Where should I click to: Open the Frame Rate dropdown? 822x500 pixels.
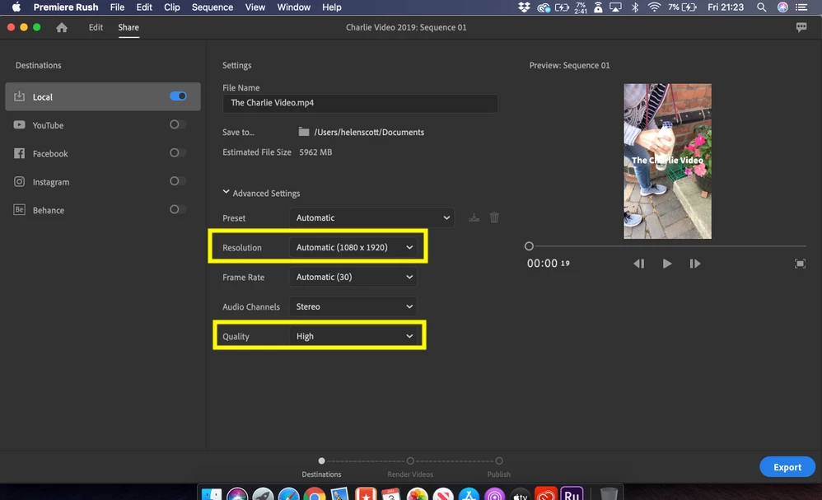point(353,277)
